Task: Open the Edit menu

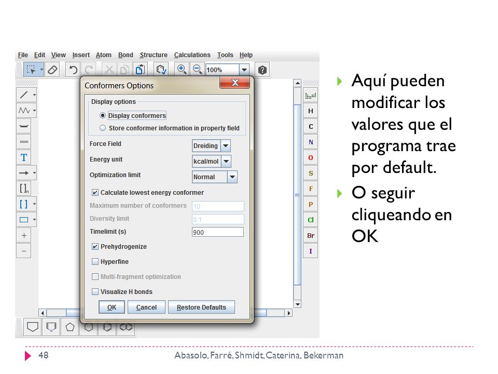Action: point(40,55)
